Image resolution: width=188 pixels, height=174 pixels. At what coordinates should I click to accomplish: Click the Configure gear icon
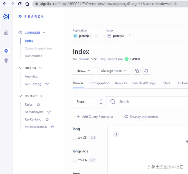point(20,33)
